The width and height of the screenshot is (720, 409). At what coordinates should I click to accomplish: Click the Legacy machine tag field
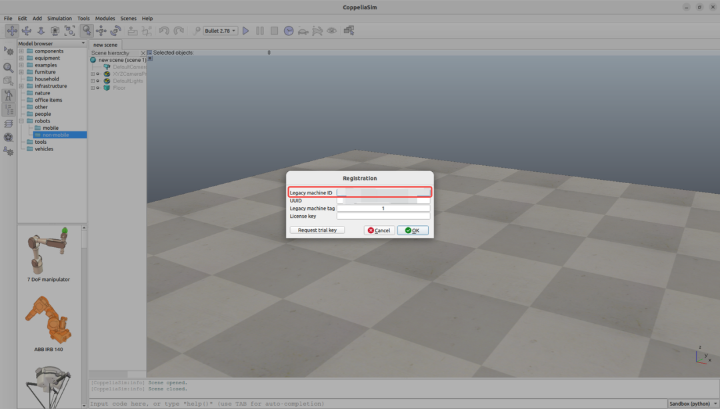point(383,208)
